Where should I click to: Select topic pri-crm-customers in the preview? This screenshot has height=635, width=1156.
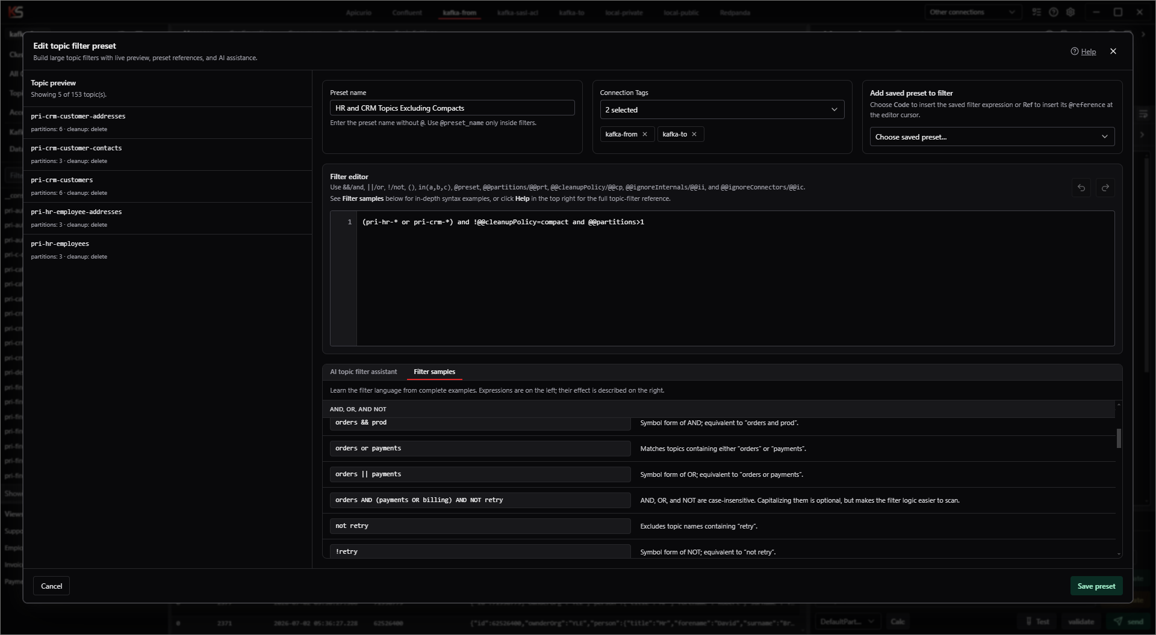coord(167,186)
